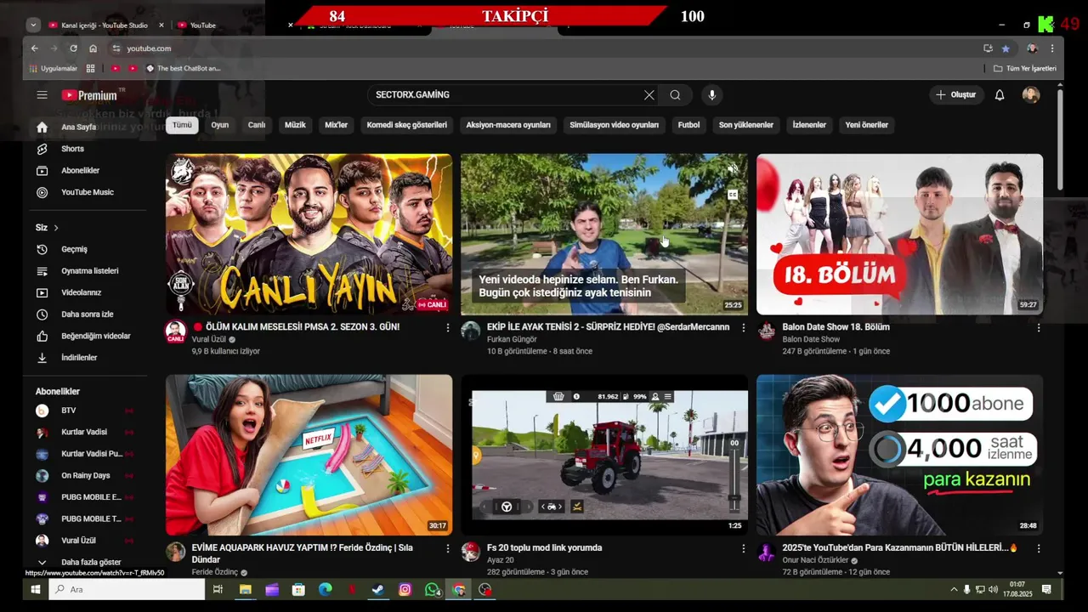Open Videolarınız in sidebar
Screen dimensions: 1088x612
tap(81, 292)
